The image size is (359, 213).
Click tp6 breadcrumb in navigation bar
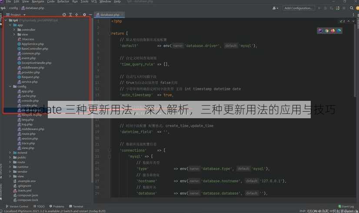(x=3, y=8)
